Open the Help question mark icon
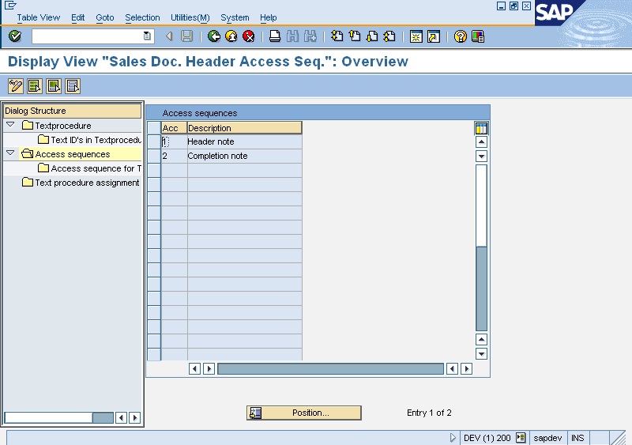 (460, 36)
